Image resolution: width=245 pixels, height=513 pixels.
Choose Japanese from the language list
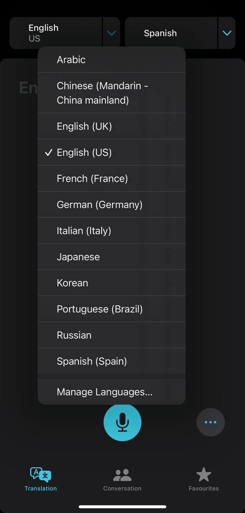112,256
